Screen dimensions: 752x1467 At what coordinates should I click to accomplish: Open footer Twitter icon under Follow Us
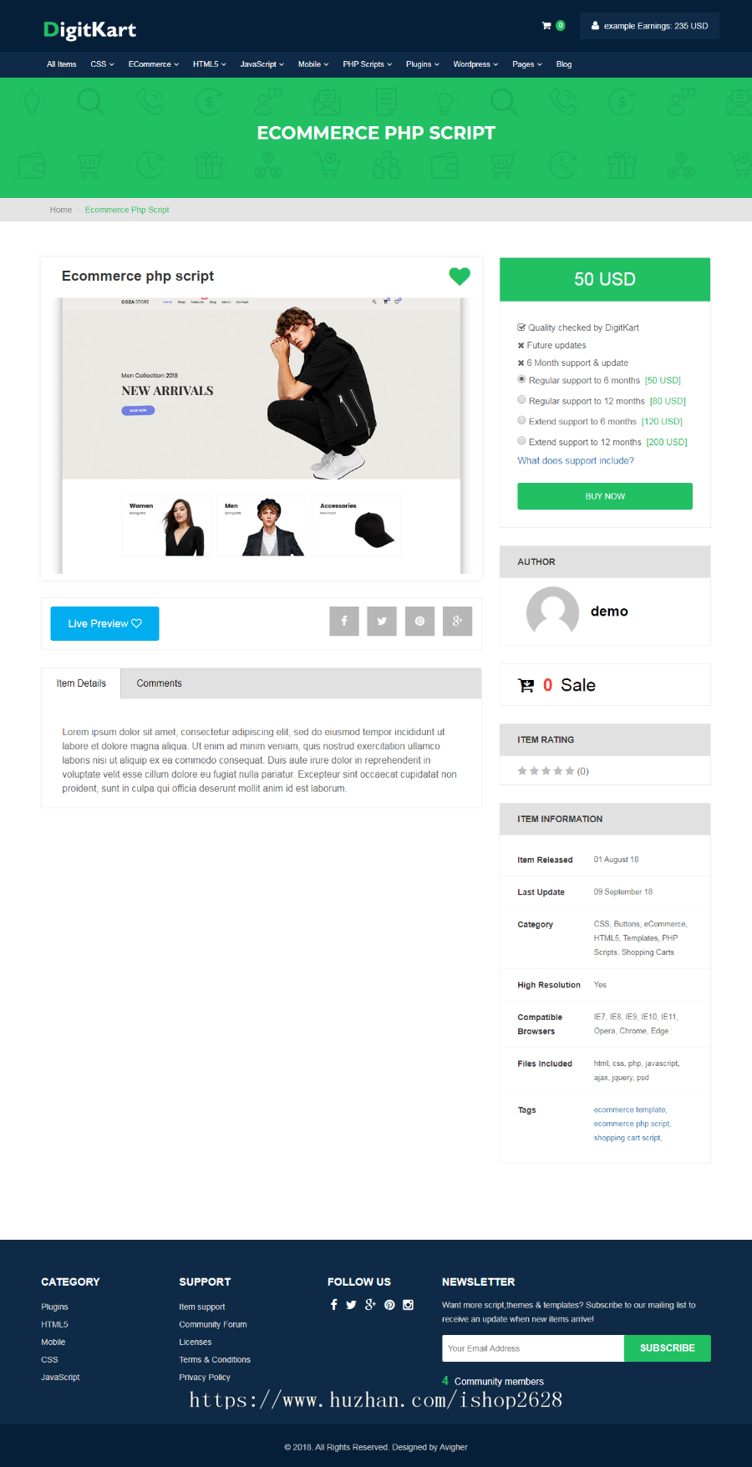point(351,1305)
